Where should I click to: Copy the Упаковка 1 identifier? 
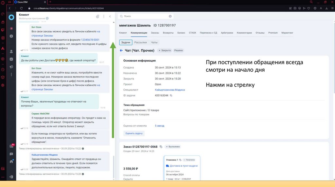pyautogui.click(x=180, y=160)
